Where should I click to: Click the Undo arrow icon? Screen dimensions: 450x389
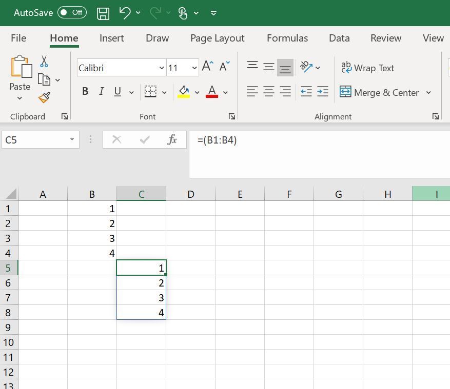(x=125, y=13)
